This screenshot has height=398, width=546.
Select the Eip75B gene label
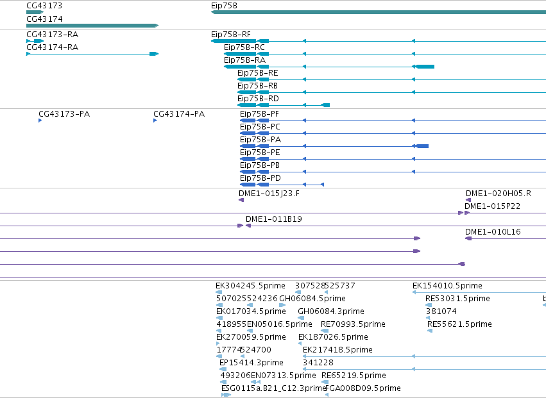[224, 6]
